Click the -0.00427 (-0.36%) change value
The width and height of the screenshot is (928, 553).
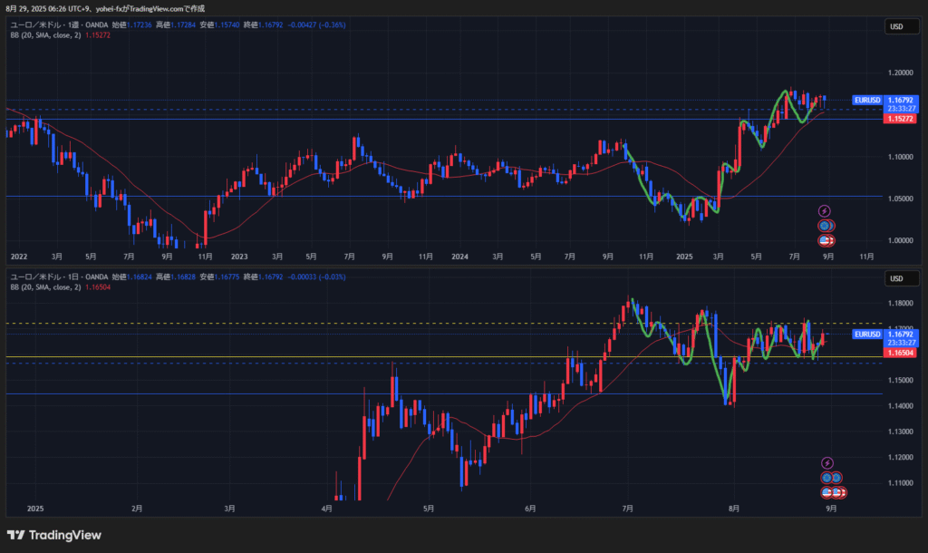coord(316,24)
